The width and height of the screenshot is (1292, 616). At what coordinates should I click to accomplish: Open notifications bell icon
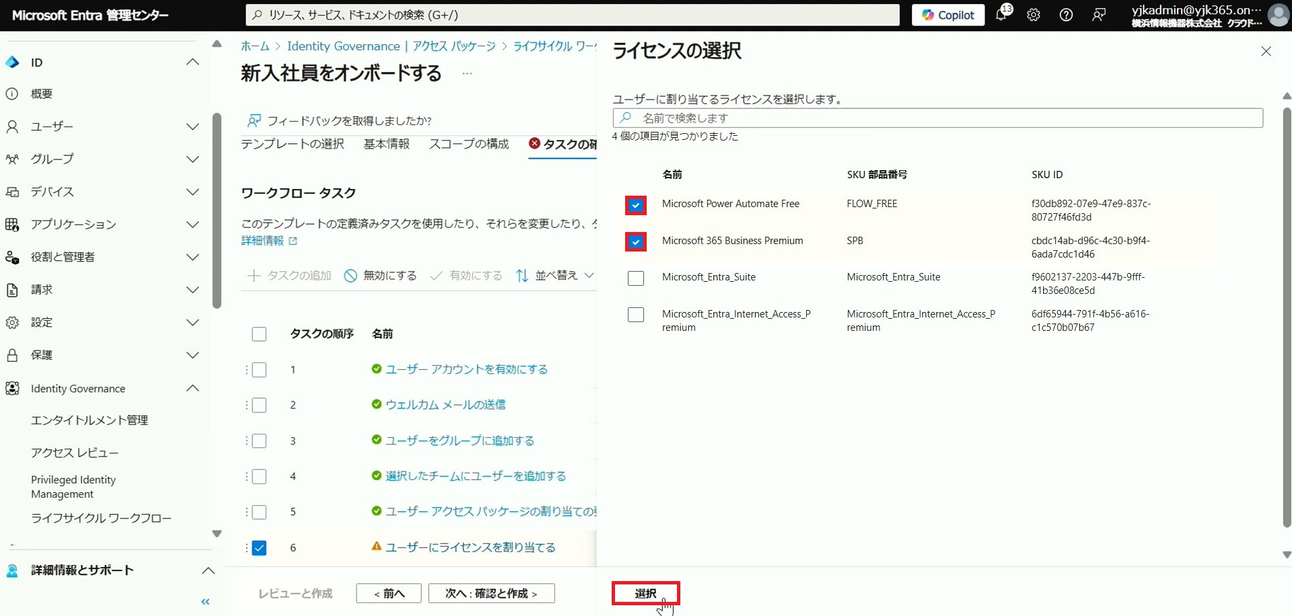(1001, 15)
